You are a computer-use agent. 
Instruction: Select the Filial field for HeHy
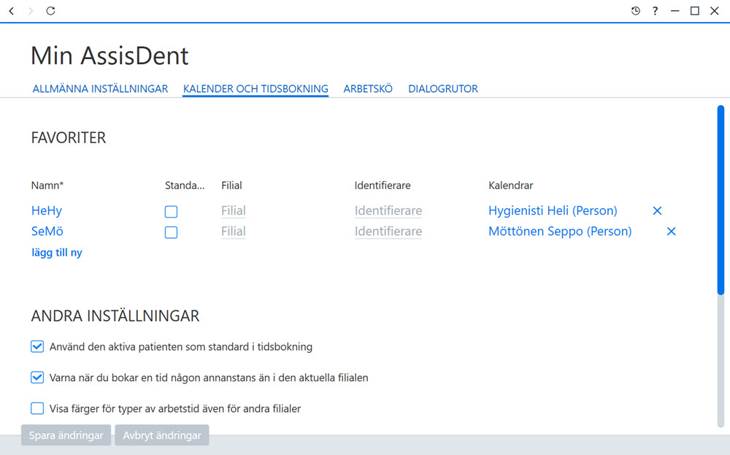tap(234, 210)
